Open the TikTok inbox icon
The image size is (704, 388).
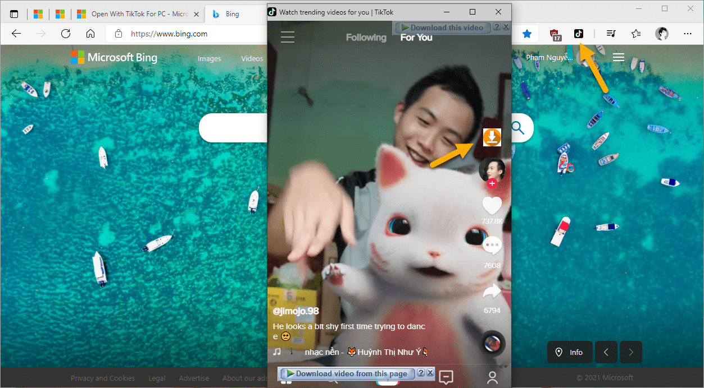[446, 377]
